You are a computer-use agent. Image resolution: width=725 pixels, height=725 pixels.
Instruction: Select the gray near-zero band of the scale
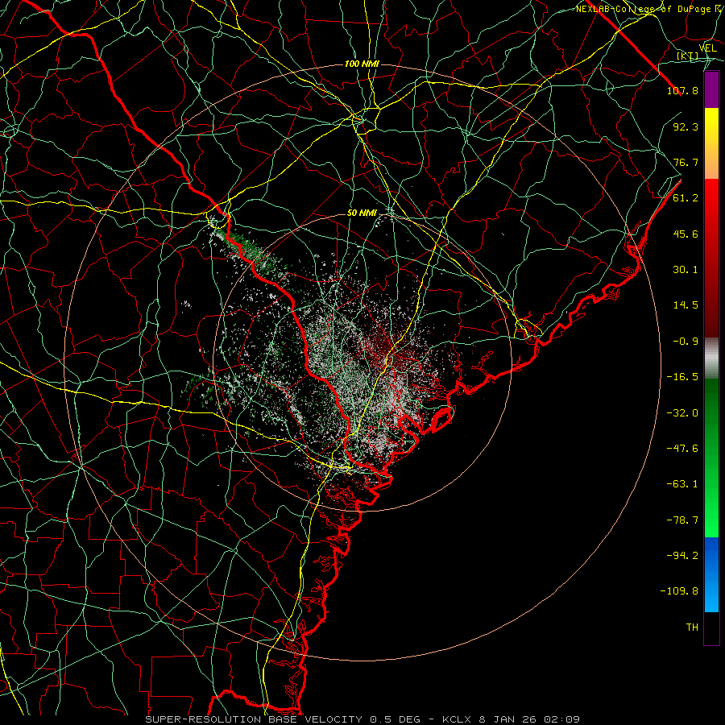coord(711,358)
